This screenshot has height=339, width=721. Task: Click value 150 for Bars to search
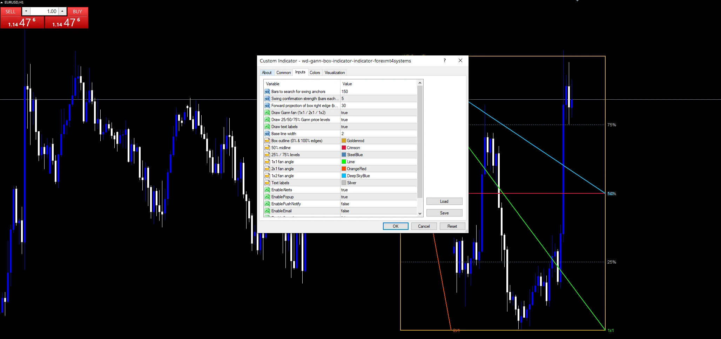(379, 92)
